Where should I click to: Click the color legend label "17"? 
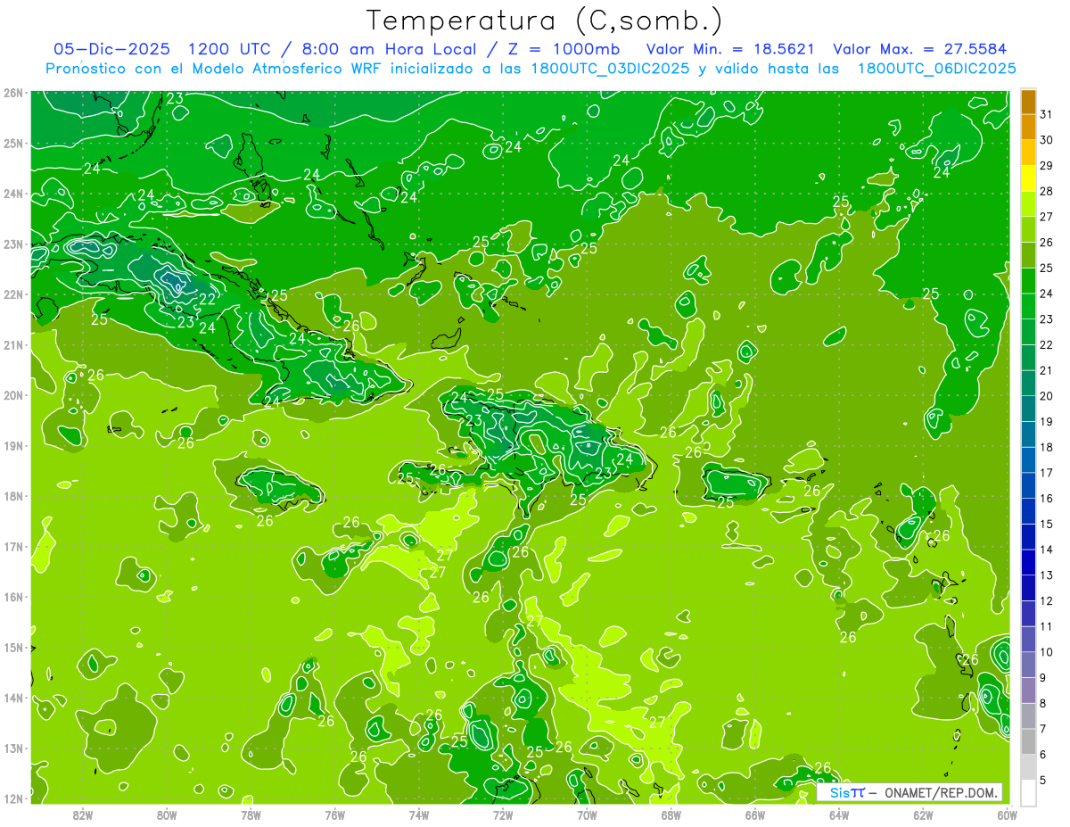coord(1046,472)
